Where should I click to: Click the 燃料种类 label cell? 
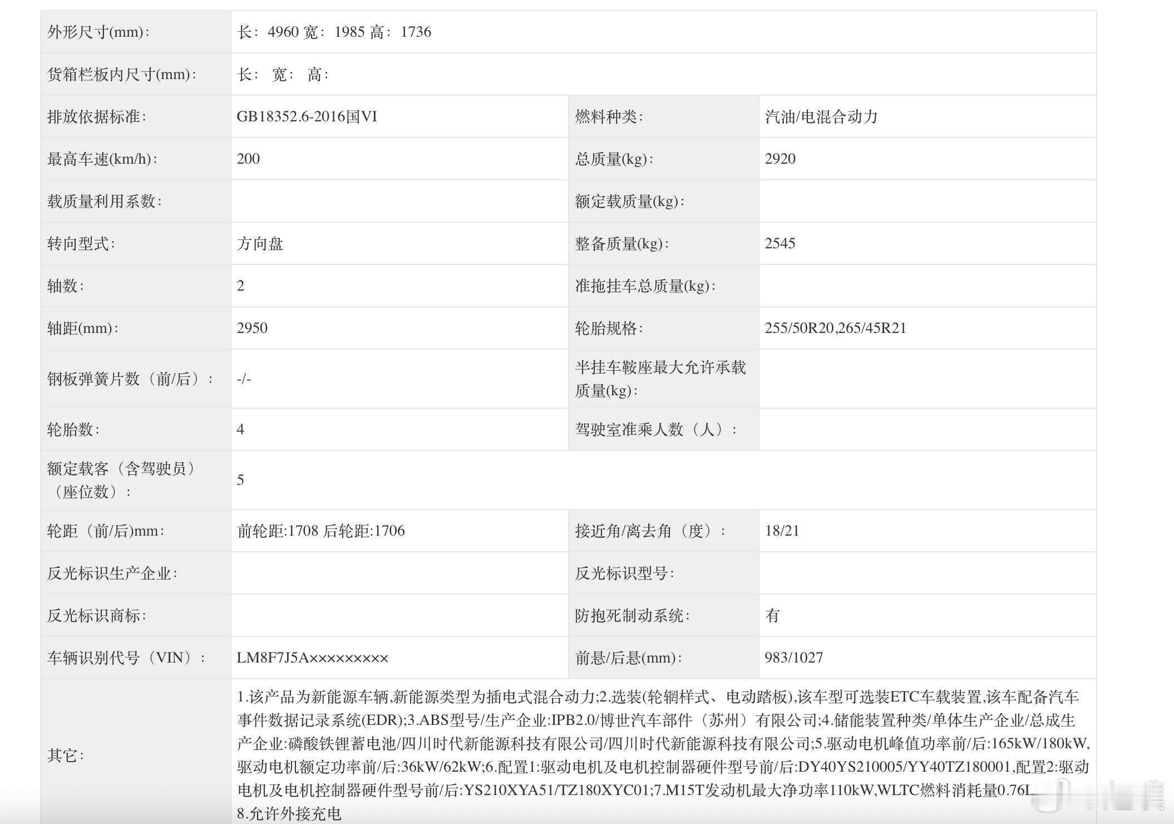click(609, 116)
